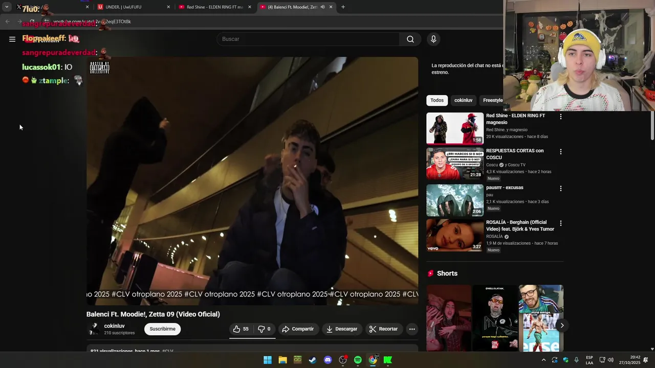Screen dimensions: 655x368
Task: Play the pausrrr - excusas thumbnail
Action: pyautogui.click(x=455, y=200)
